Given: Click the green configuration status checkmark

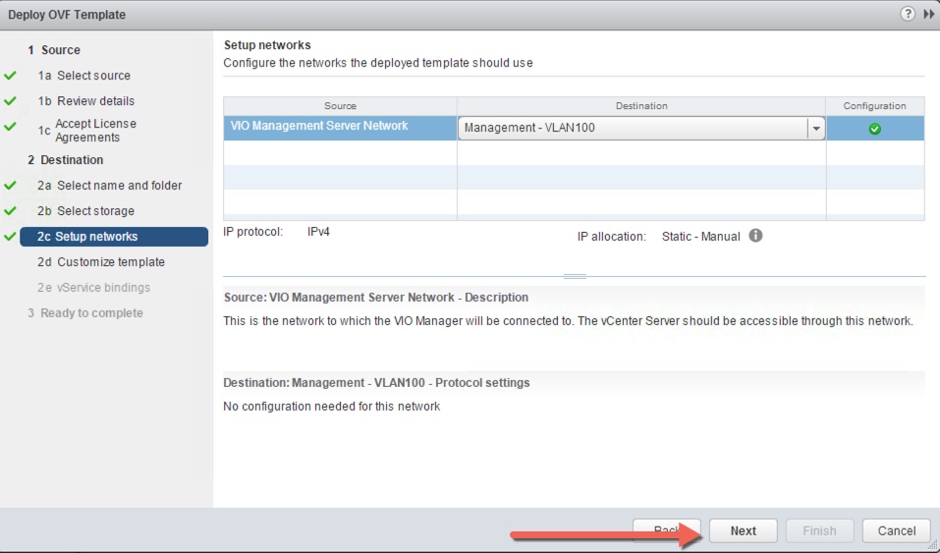Looking at the screenshot, I should coord(874,129).
